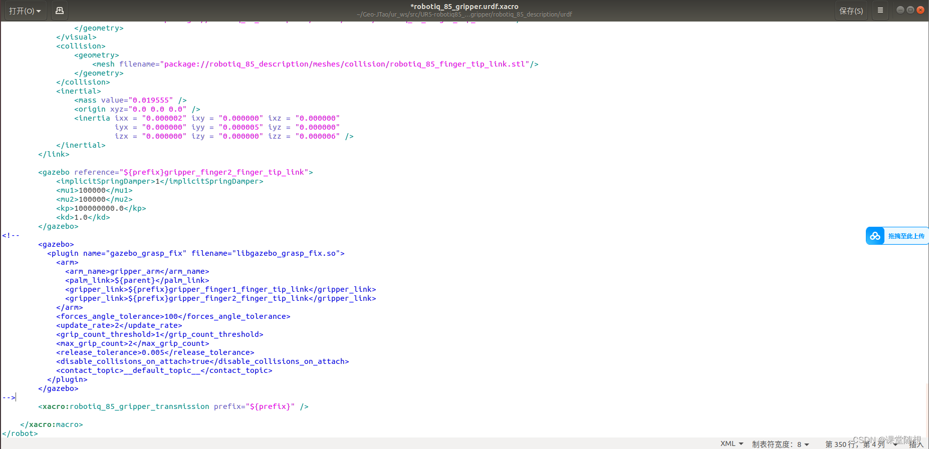Screen dimensions: 929x449
Task: Click the cloud upload icon on the floating widget
Action: [875, 236]
